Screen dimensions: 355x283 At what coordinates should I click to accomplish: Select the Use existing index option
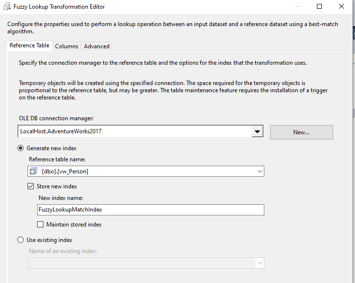21,240
